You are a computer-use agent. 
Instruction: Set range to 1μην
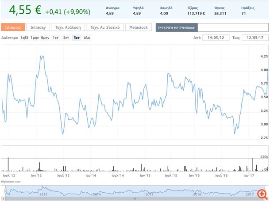35,38
